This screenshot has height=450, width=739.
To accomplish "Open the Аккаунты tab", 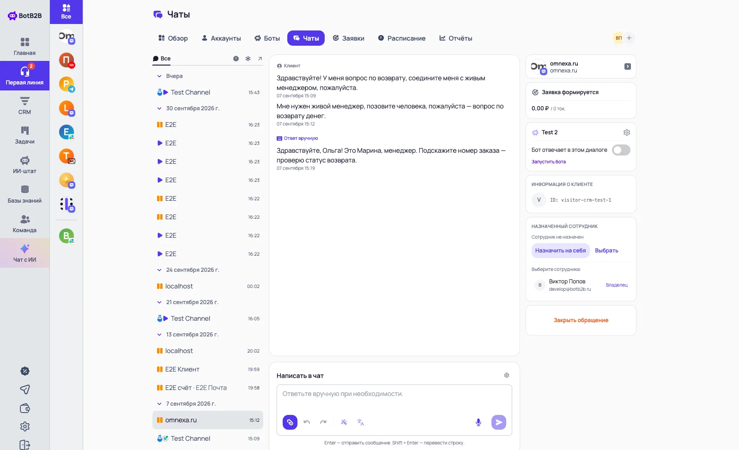I will pyautogui.click(x=221, y=38).
